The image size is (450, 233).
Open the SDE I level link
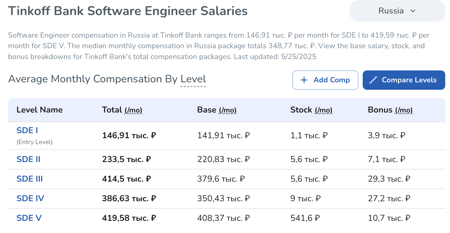[27, 130]
